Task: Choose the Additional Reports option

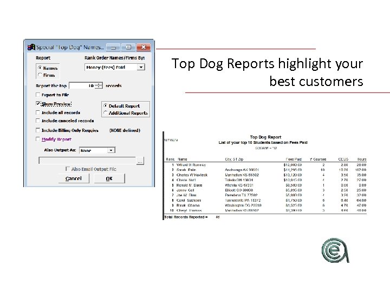Action: pos(106,112)
